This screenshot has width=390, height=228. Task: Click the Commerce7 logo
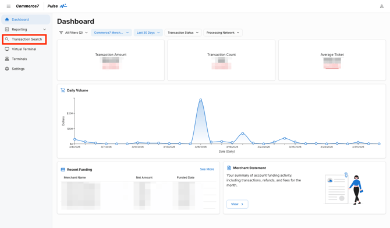[x=27, y=6]
